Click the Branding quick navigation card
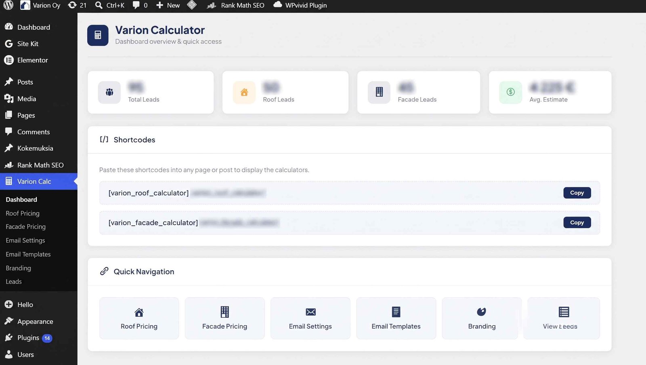This screenshot has width=646, height=365. 482,318
